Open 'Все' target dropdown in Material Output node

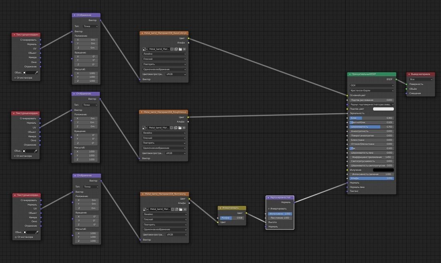point(421,79)
